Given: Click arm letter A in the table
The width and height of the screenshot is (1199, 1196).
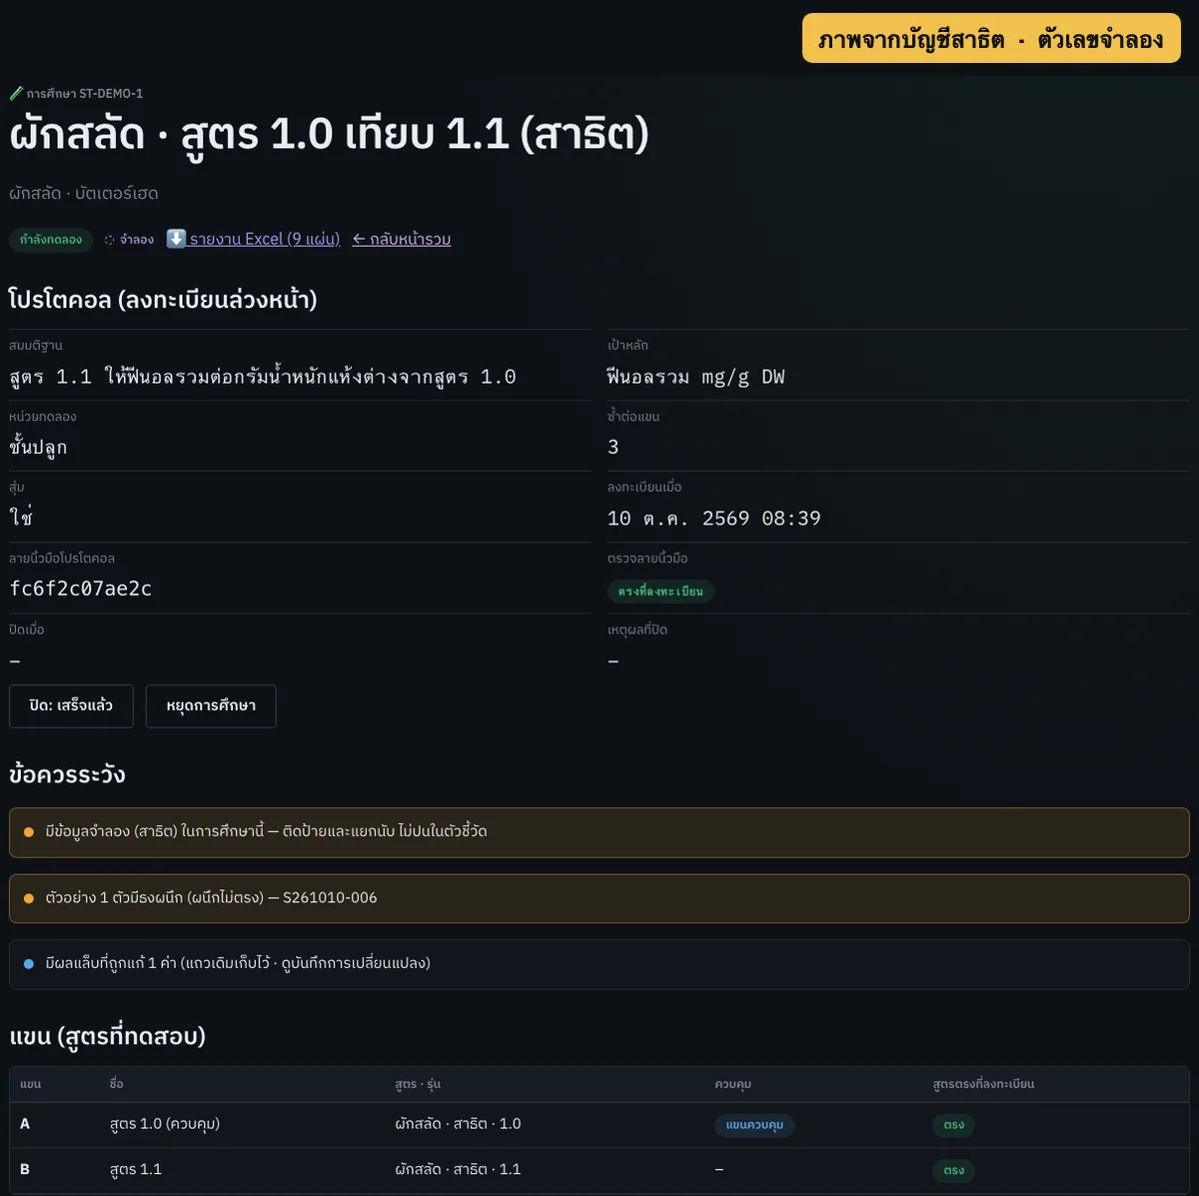Looking at the screenshot, I should (25, 1124).
